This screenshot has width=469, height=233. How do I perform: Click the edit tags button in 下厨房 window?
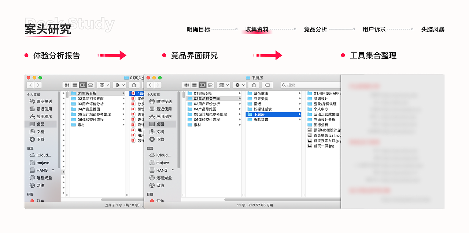267,85
